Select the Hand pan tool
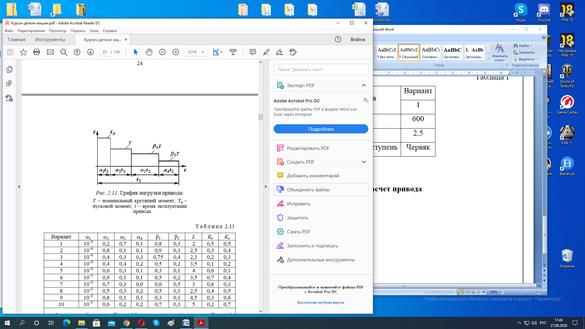This screenshot has width=585, height=329. coord(149,52)
